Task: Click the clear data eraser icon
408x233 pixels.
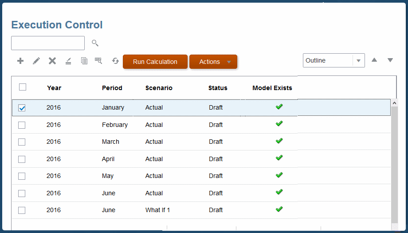Action: [x=68, y=61]
